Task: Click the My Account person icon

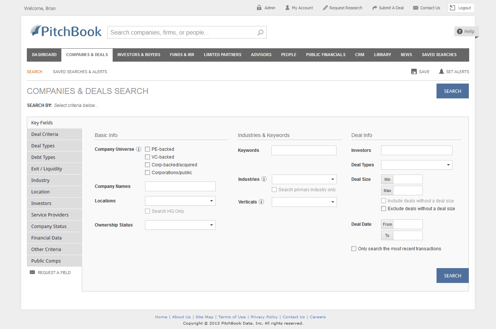Action: [287, 8]
